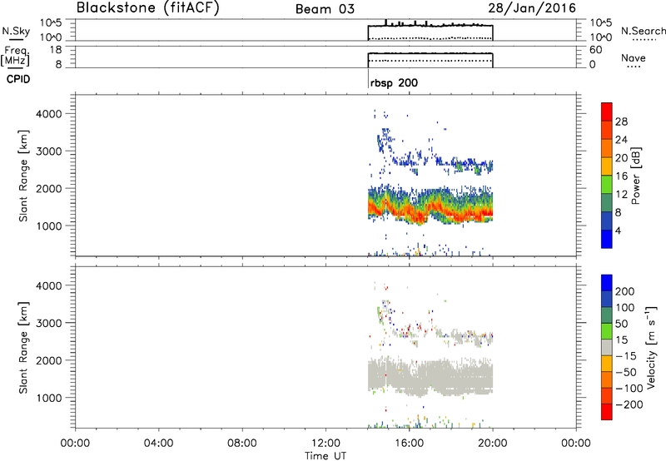Image resolution: width=666 pixels, height=461 pixels.
Task: Click the 08:00 time axis label
Action: (241, 444)
